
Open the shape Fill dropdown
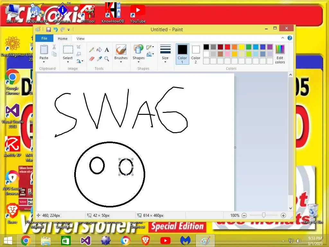click(150, 54)
